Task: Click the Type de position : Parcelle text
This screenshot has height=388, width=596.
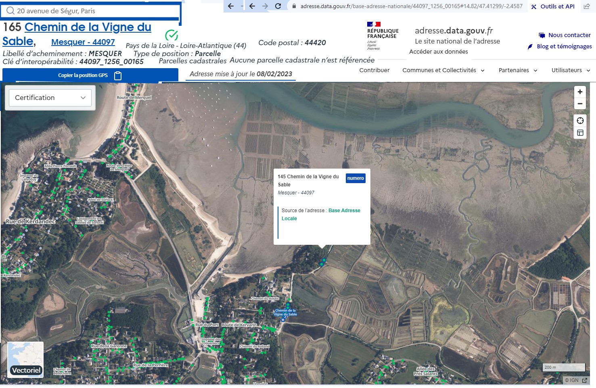Action: 177,54
